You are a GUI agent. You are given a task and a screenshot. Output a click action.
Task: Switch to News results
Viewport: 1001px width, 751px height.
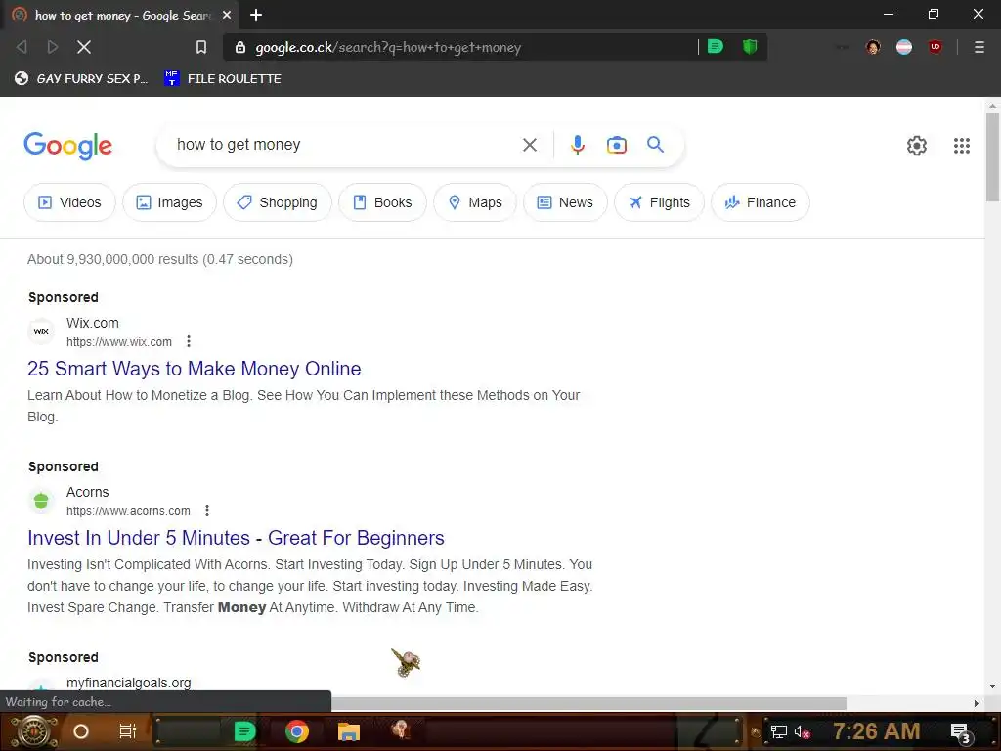[x=565, y=202]
